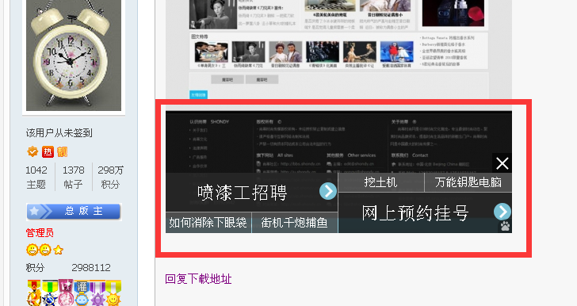Click the pink 财 medal

coord(66,293)
